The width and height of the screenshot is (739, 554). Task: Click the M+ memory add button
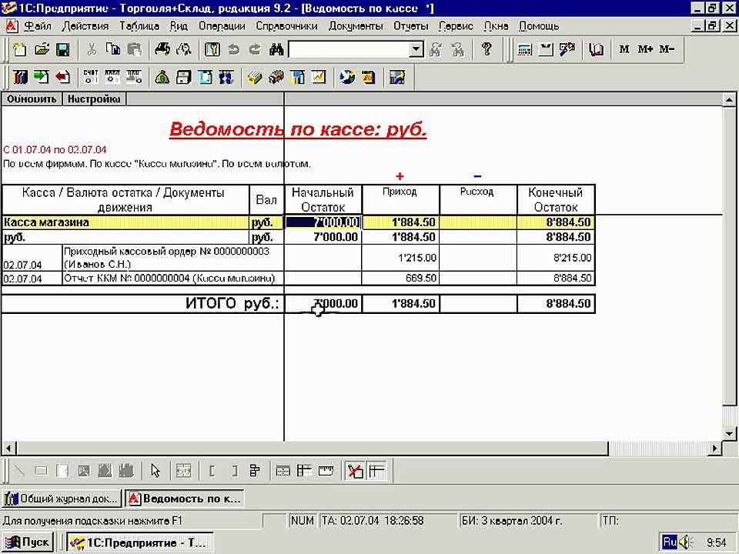coord(645,49)
